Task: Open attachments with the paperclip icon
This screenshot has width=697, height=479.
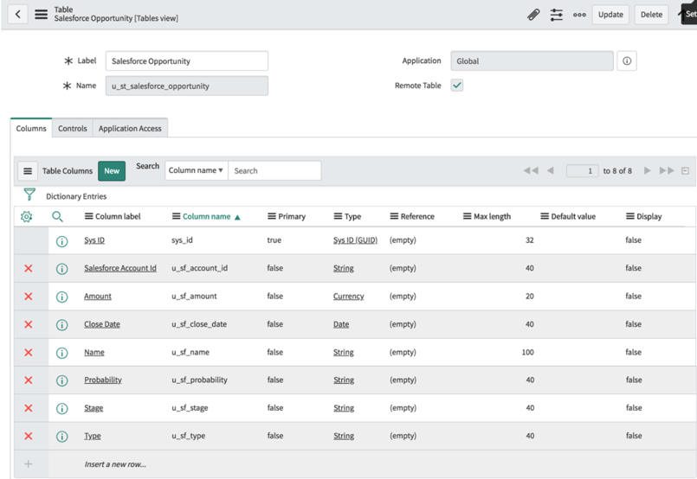Action: click(x=533, y=15)
